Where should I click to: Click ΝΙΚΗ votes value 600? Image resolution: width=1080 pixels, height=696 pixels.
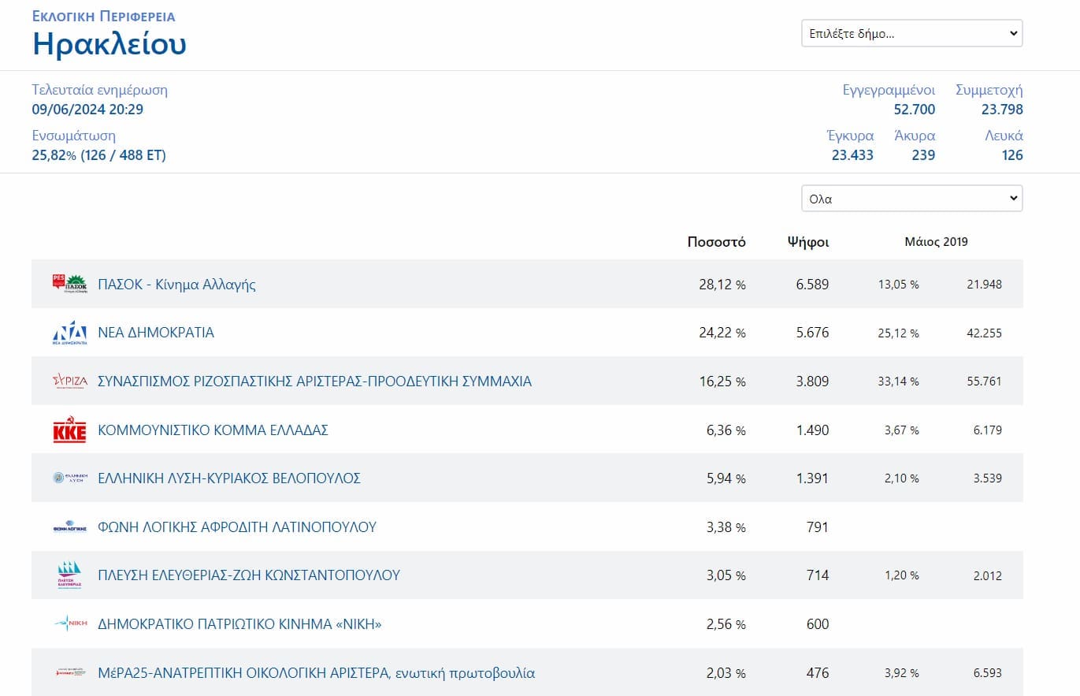click(818, 624)
